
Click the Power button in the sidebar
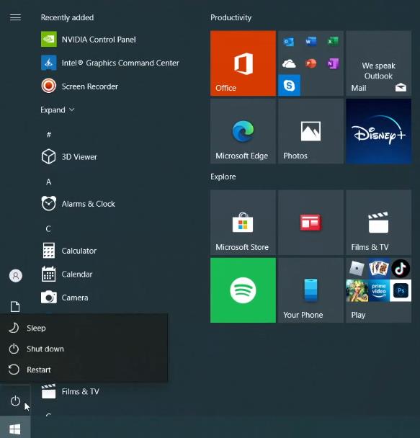click(15, 401)
